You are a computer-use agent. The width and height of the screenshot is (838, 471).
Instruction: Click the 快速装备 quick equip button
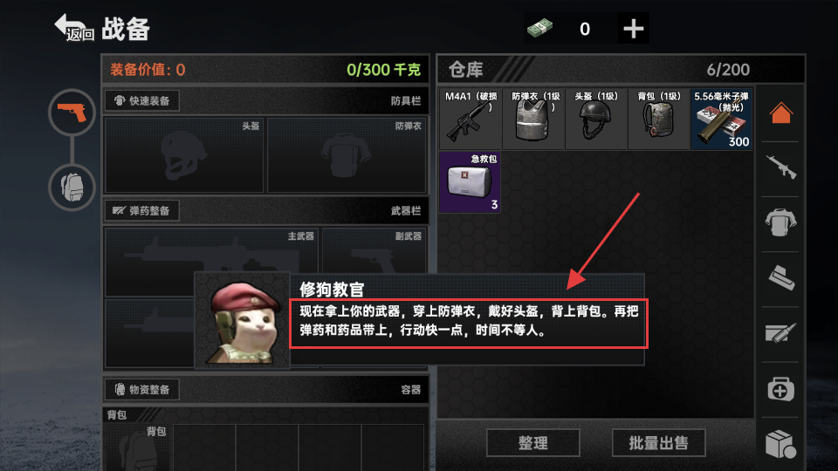click(142, 101)
